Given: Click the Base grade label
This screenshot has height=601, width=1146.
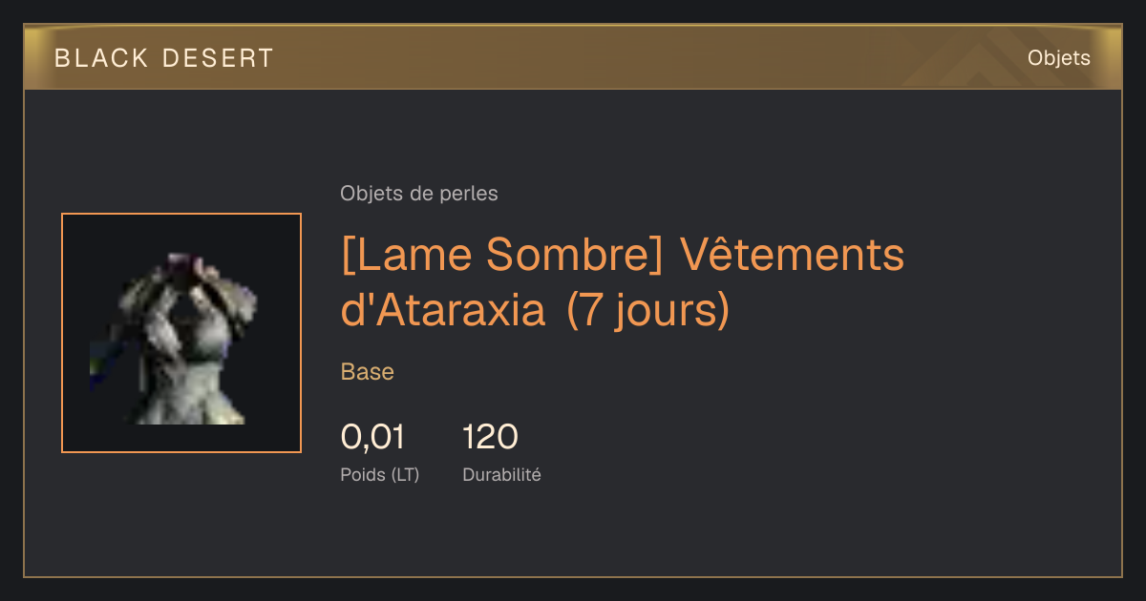Looking at the screenshot, I should (x=367, y=372).
